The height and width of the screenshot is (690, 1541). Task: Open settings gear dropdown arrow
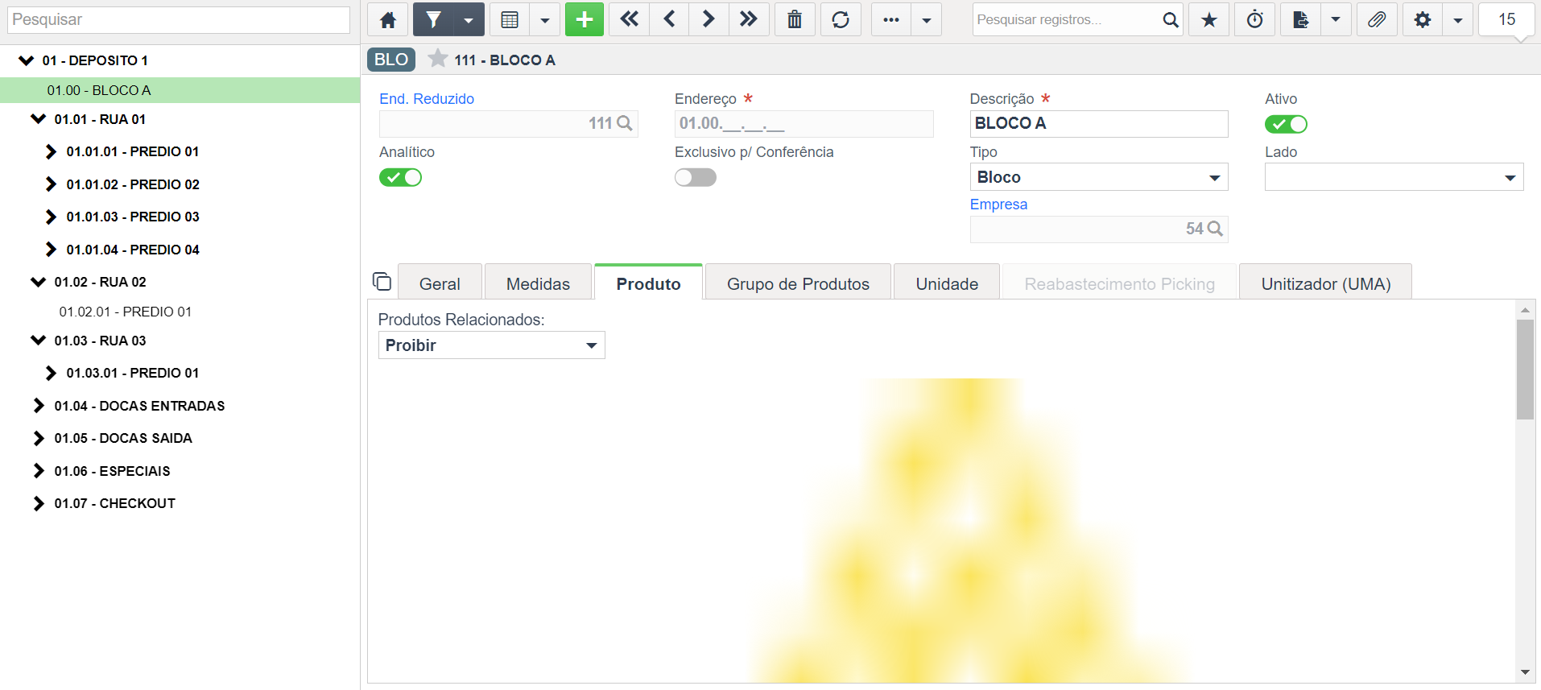(x=1458, y=19)
